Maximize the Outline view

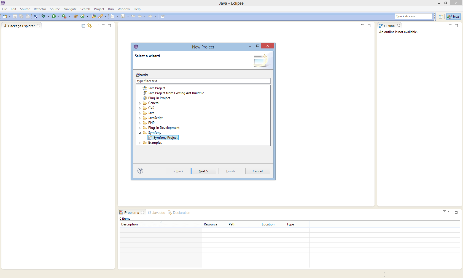pos(456,26)
